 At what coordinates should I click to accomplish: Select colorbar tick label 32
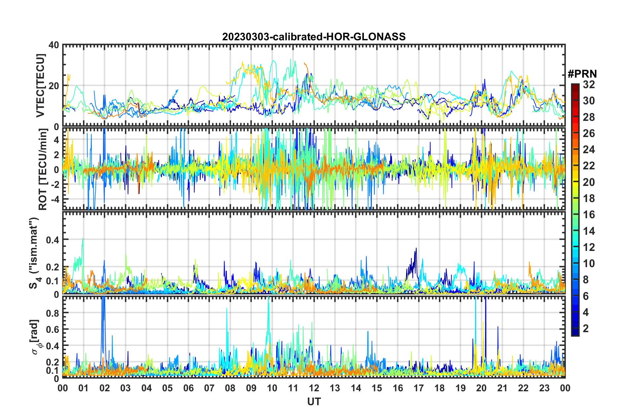pyautogui.click(x=589, y=85)
